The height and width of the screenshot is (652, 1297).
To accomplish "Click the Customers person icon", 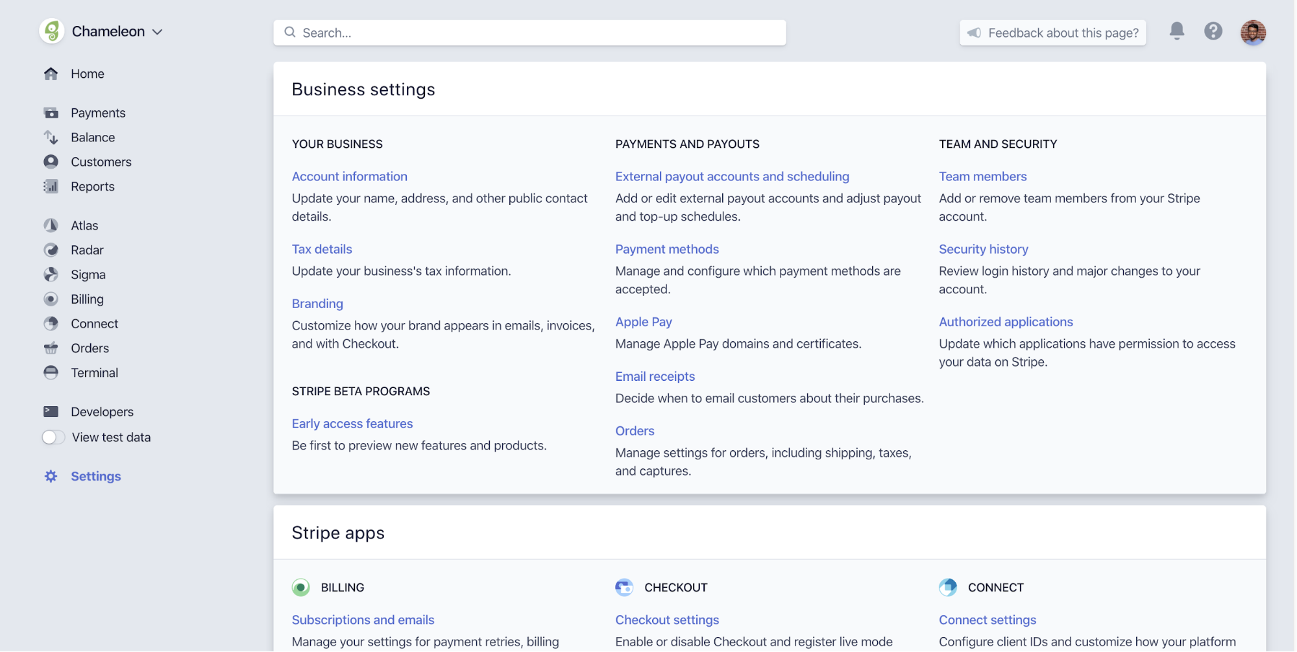I will click(x=51, y=162).
